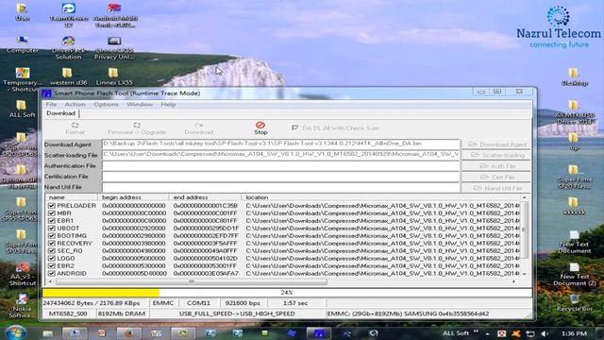Uncheck the PRELOADER partition checkbox

tap(52, 206)
